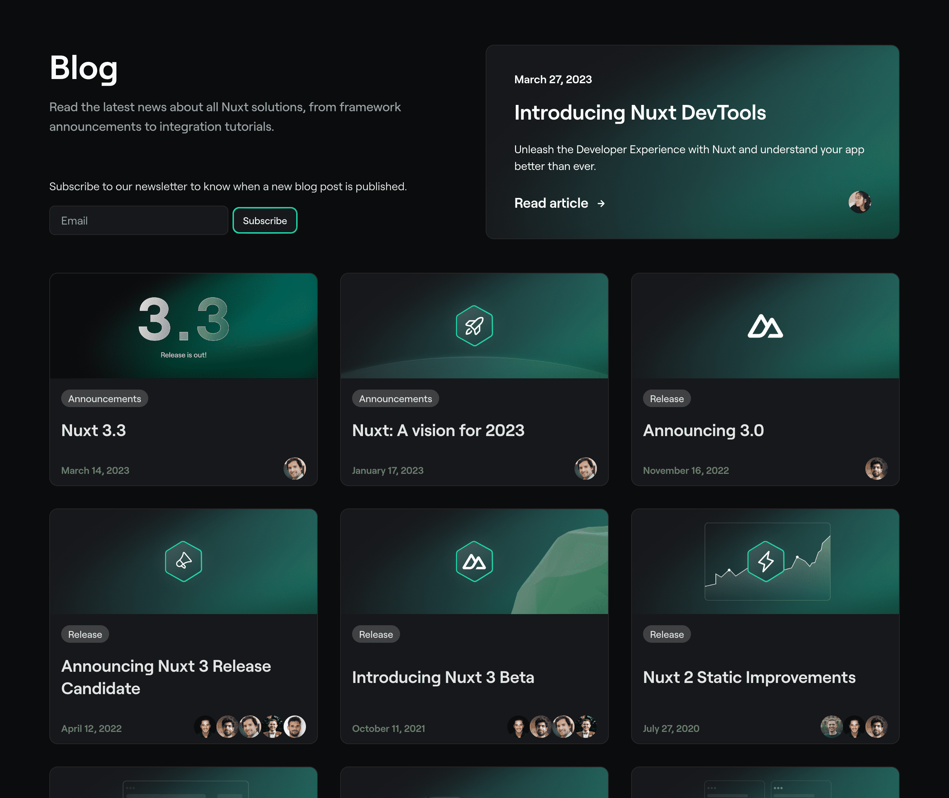Open the author avatar on the Announcing 3.0 card

pos(876,468)
